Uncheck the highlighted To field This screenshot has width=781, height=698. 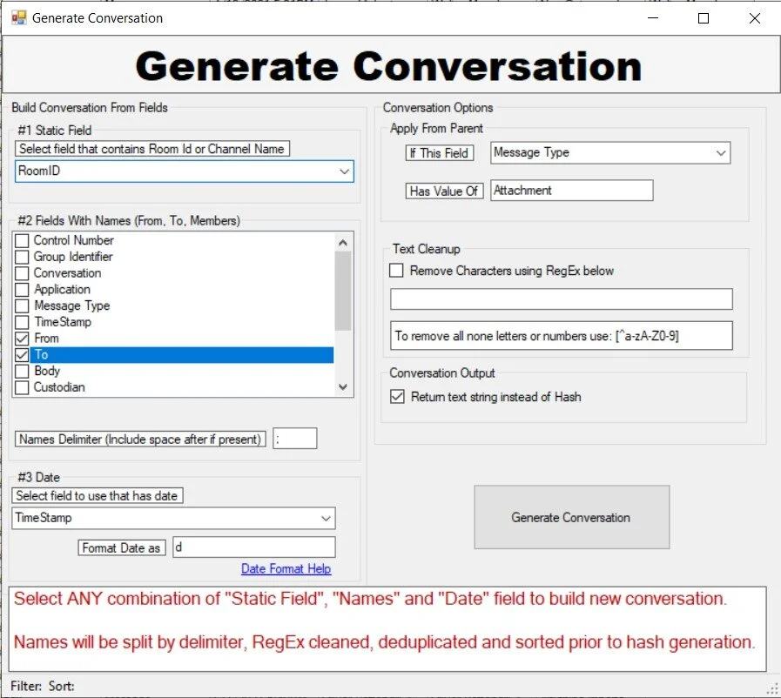(20, 354)
